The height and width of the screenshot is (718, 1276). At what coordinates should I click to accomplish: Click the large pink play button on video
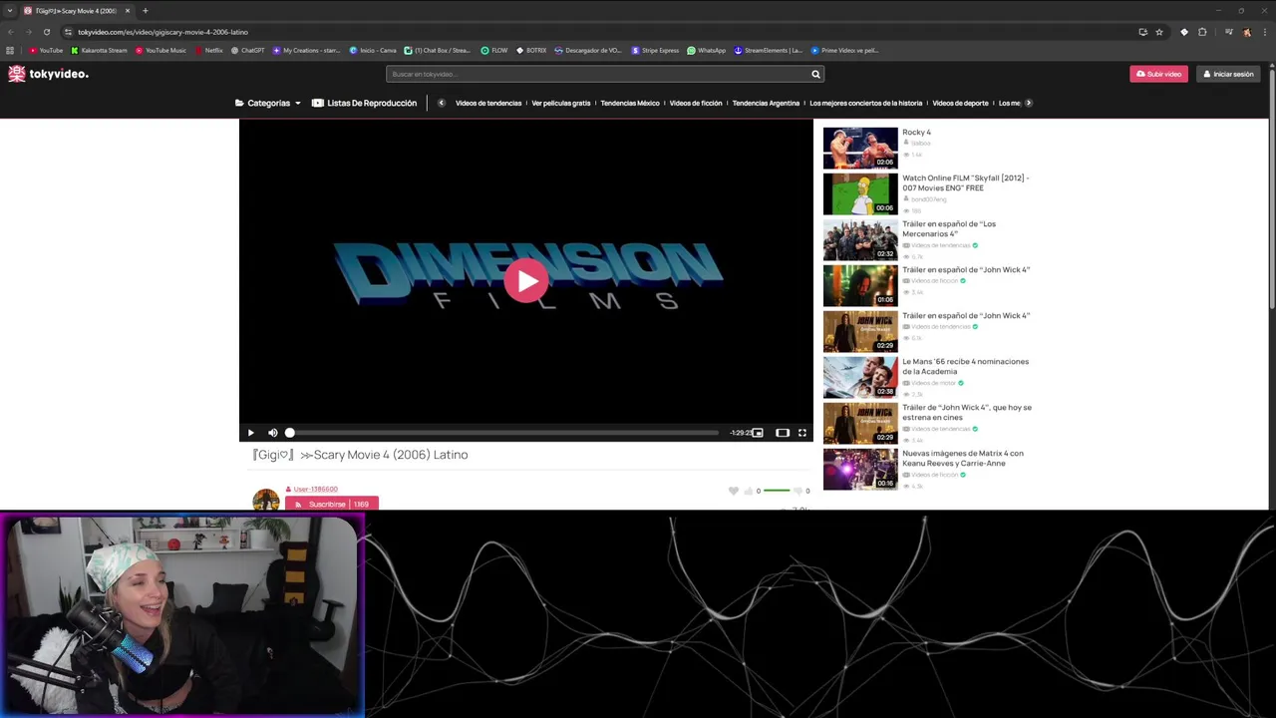click(525, 280)
